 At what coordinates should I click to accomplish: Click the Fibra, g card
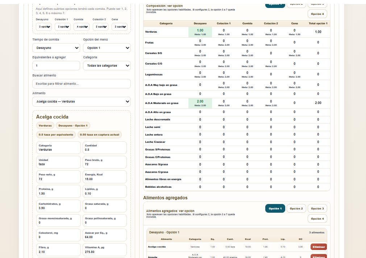58,250
